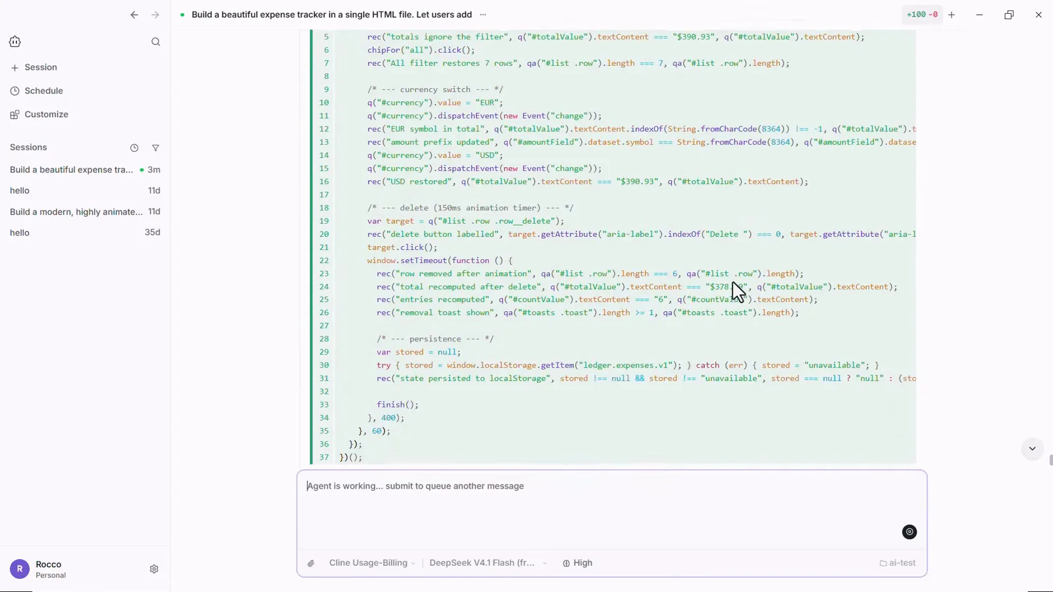The height and width of the screenshot is (592, 1053).
Task: Minimize the window
Action: pos(979,14)
